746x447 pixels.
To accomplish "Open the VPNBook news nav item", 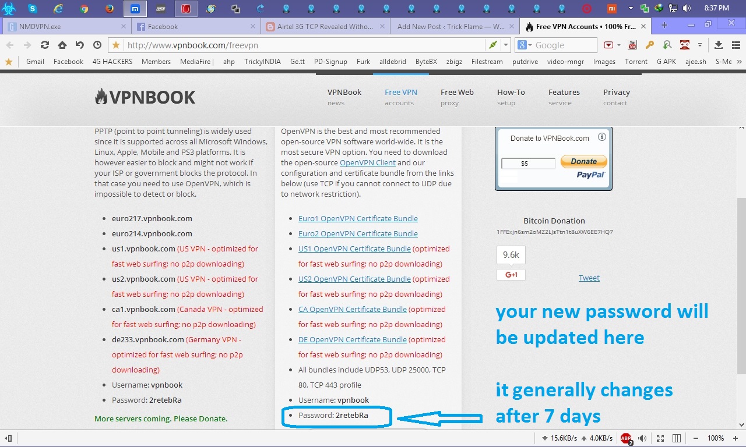I will 344,97.
